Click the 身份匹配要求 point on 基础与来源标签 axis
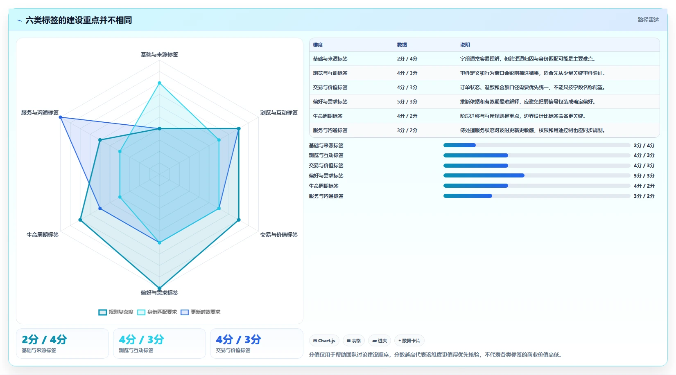The width and height of the screenshot is (676, 375). point(160,83)
